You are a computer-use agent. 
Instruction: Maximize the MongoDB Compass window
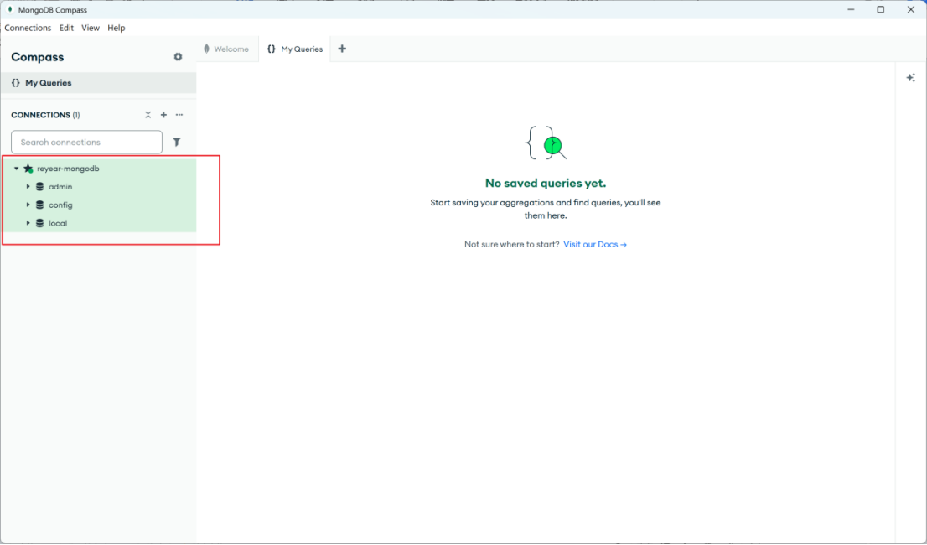pos(880,9)
